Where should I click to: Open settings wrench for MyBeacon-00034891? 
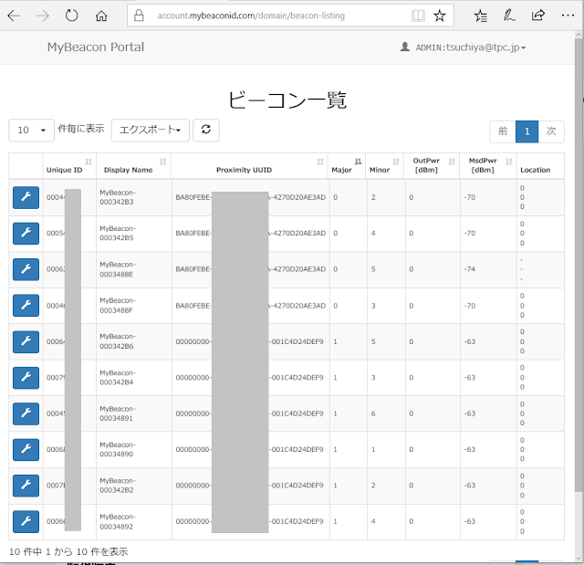[x=26, y=413]
